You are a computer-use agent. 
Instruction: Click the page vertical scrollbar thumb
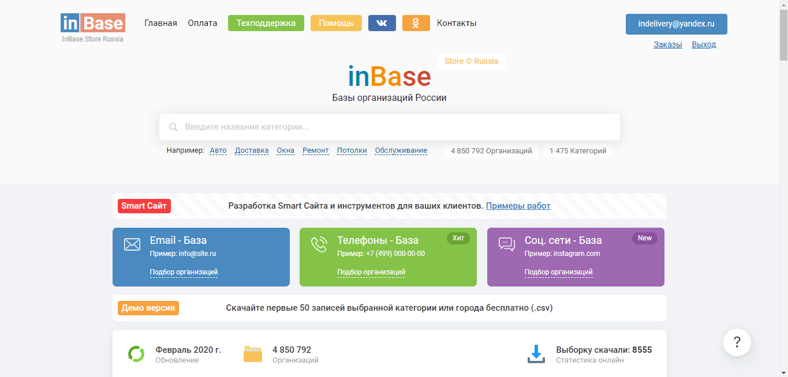783,35
